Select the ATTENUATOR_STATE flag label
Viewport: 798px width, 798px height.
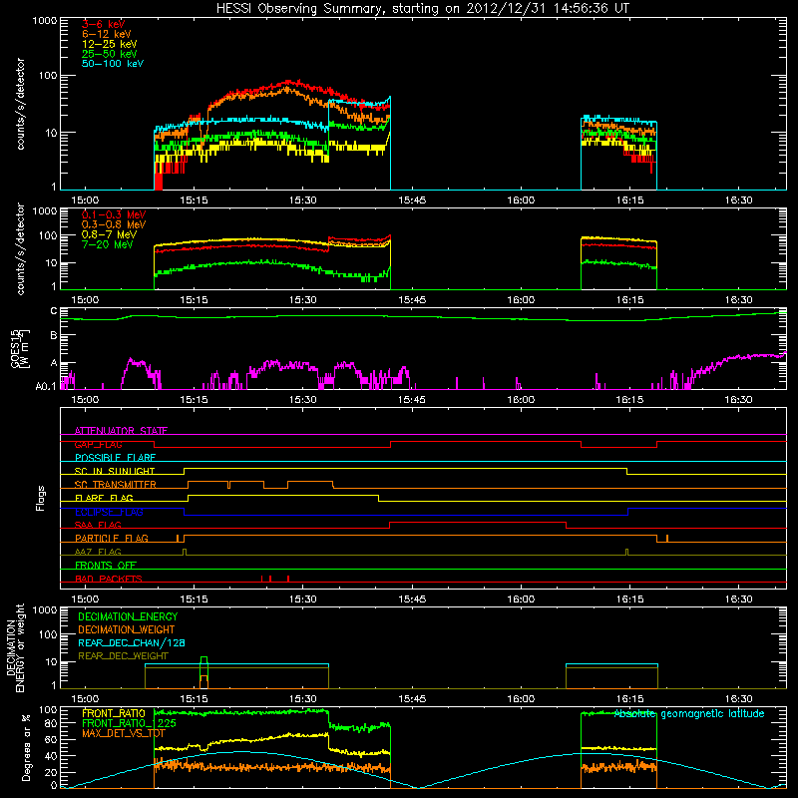[121, 431]
